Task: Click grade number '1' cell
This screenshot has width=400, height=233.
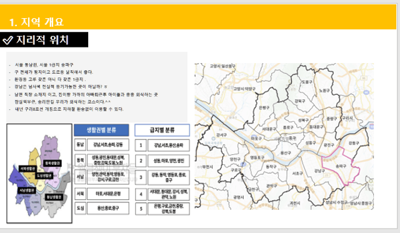Action: click(141, 146)
